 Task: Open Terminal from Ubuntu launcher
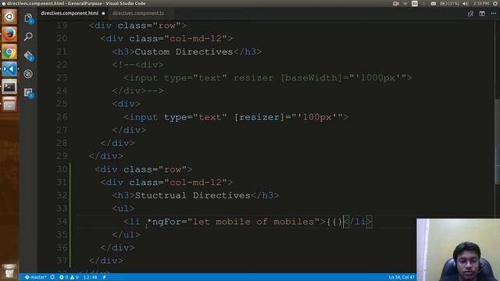click(9, 87)
